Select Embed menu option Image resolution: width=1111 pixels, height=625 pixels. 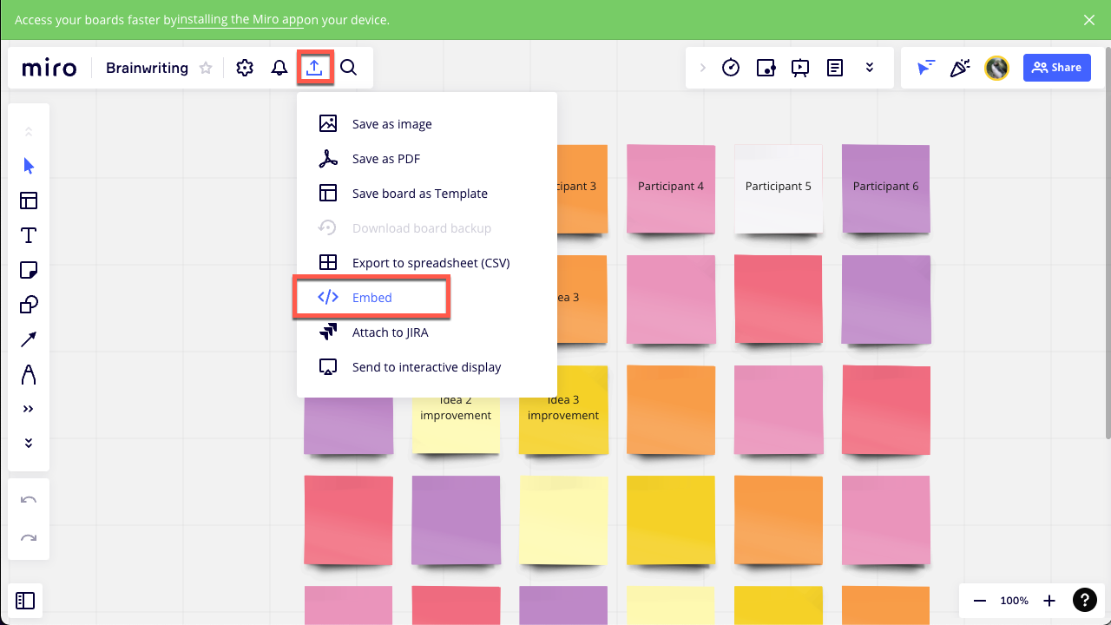coord(371,298)
